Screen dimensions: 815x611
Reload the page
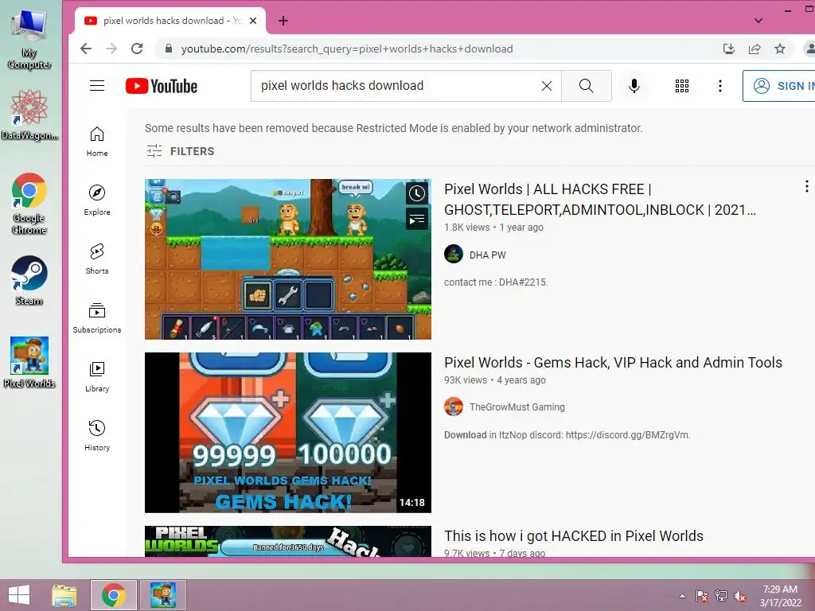click(x=137, y=49)
